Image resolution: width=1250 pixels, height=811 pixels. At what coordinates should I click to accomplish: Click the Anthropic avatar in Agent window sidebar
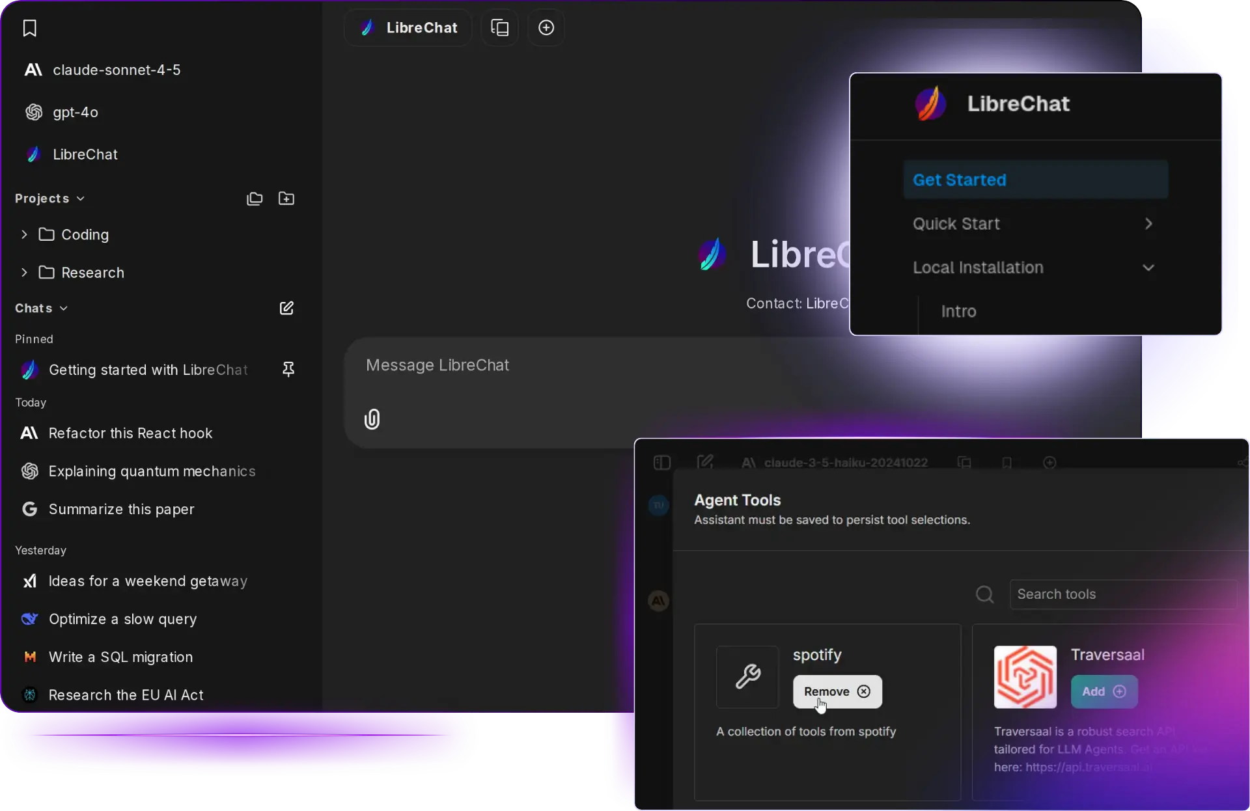[x=658, y=601]
